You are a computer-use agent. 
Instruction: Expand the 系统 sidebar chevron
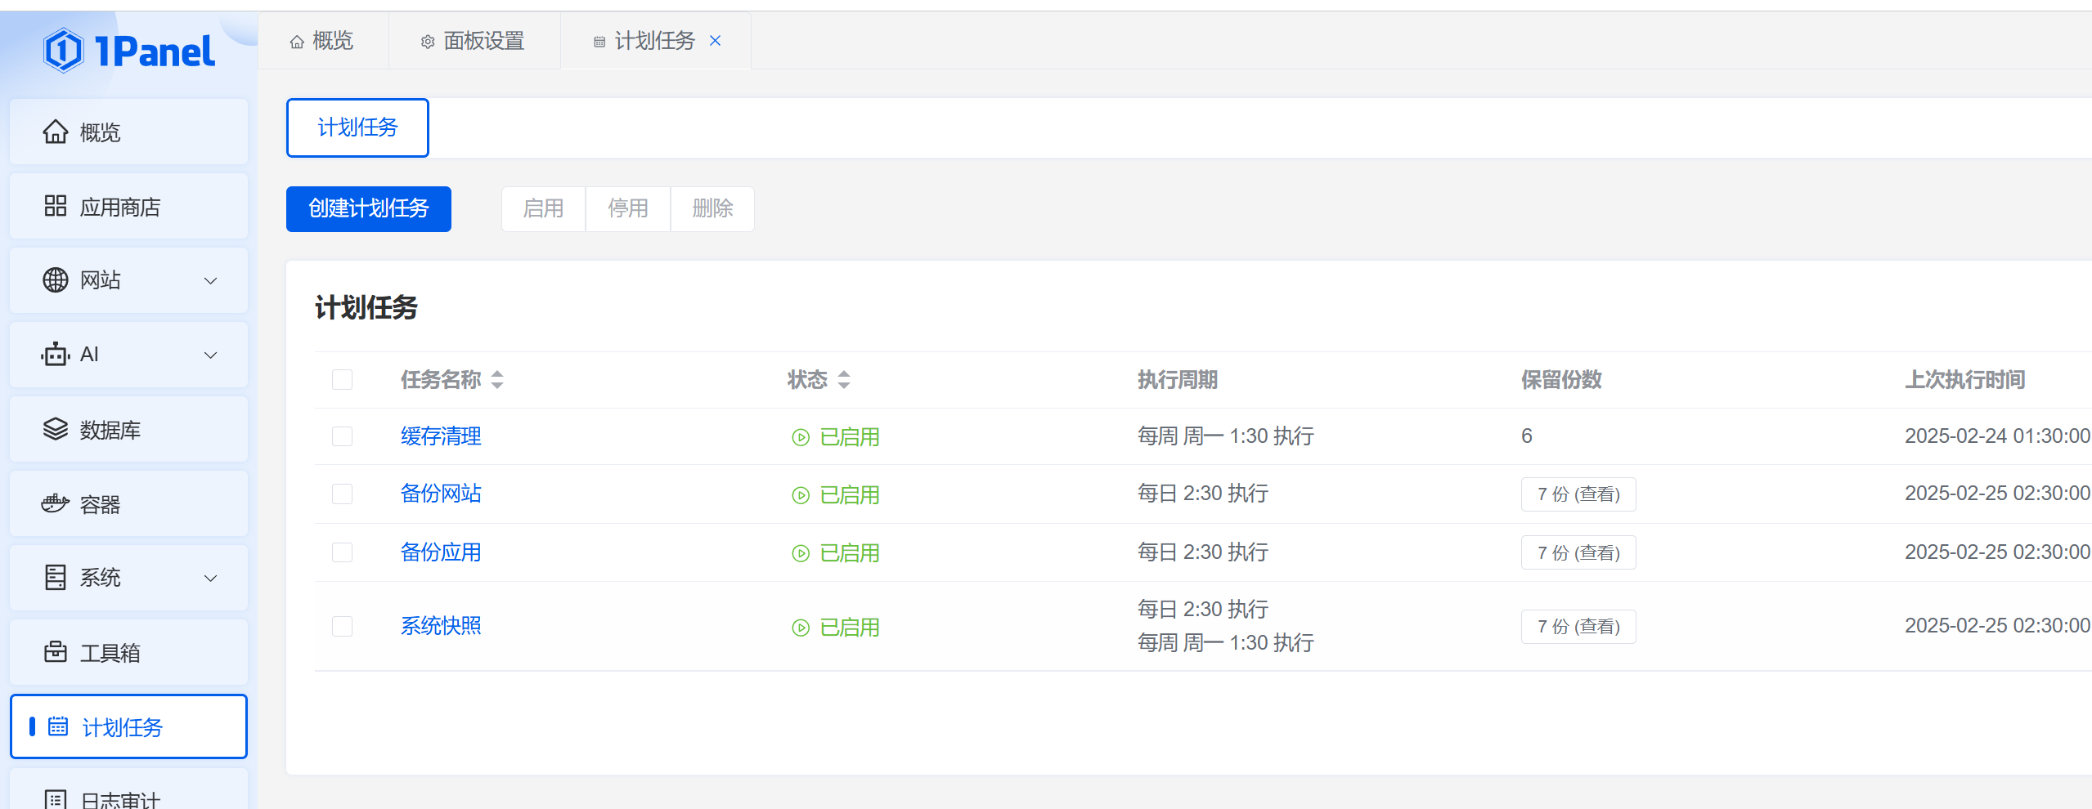[x=210, y=579]
